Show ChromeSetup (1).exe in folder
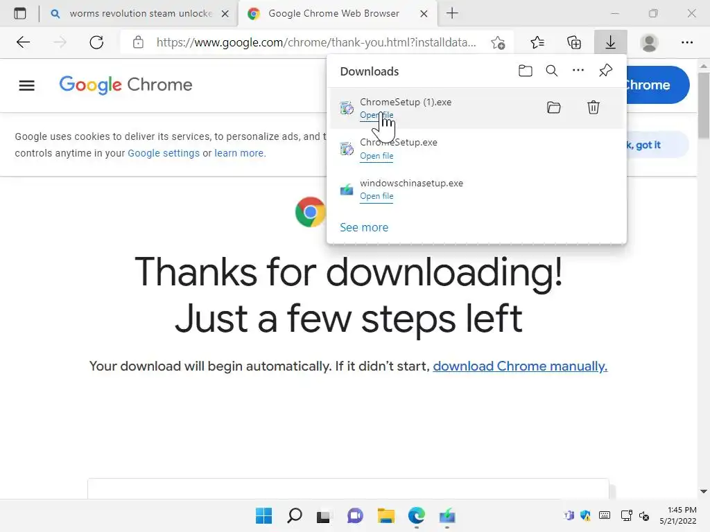Image resolution: width=710 pixels, height=532 pixels. click(554, 107)
